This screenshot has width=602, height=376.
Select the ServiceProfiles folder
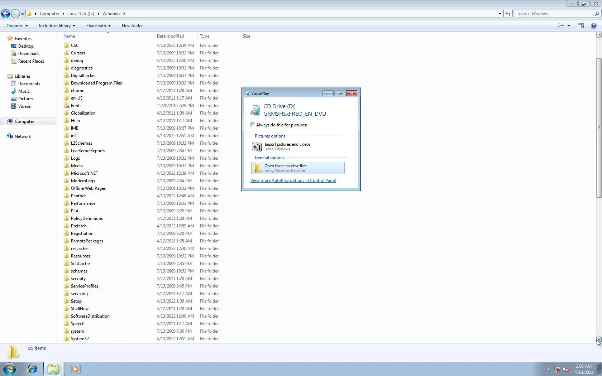[85, 286]
